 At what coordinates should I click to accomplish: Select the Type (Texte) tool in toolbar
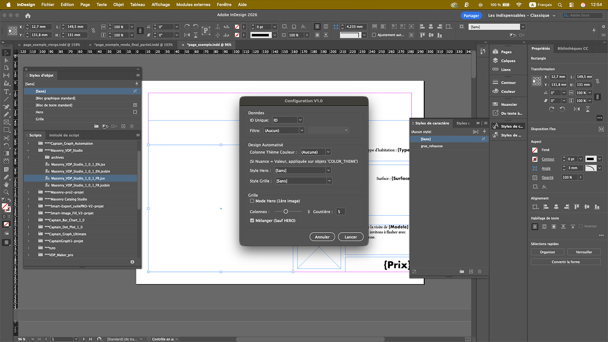coord(6,92)
